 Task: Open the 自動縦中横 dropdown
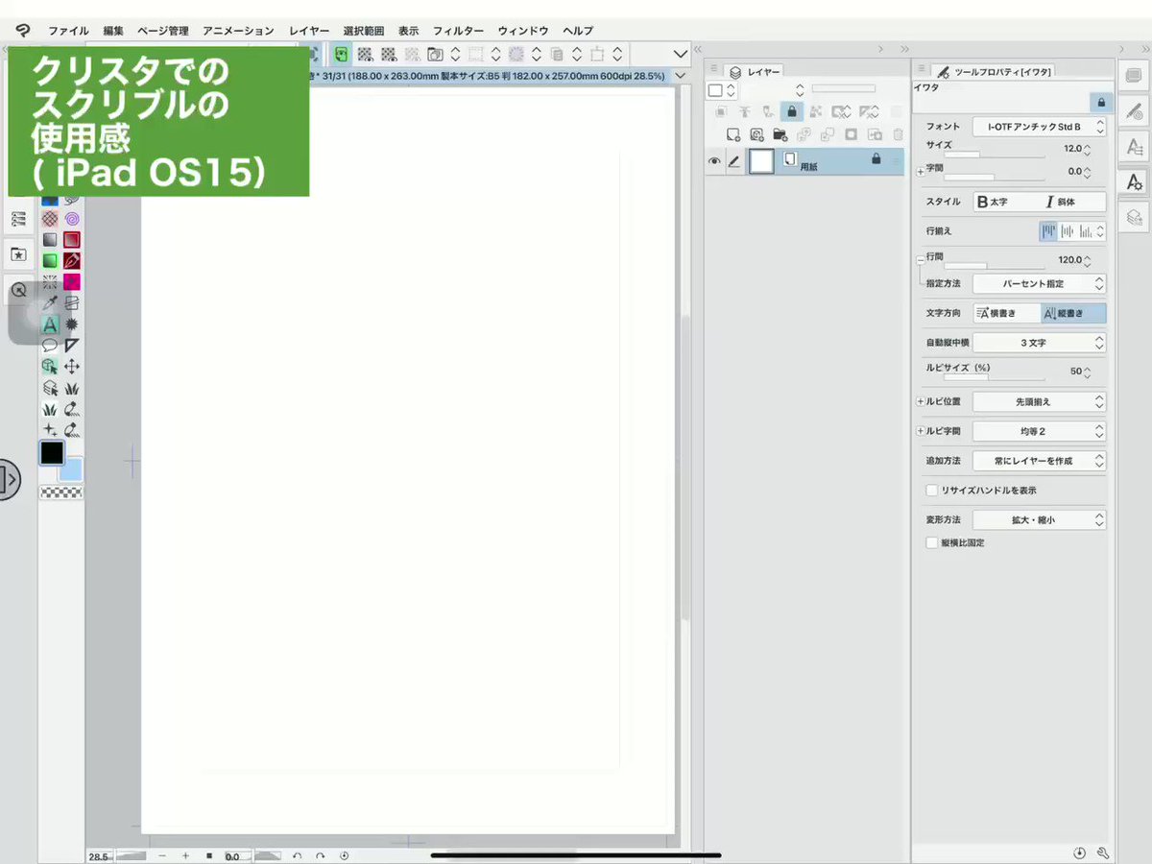click(1040, 343)
